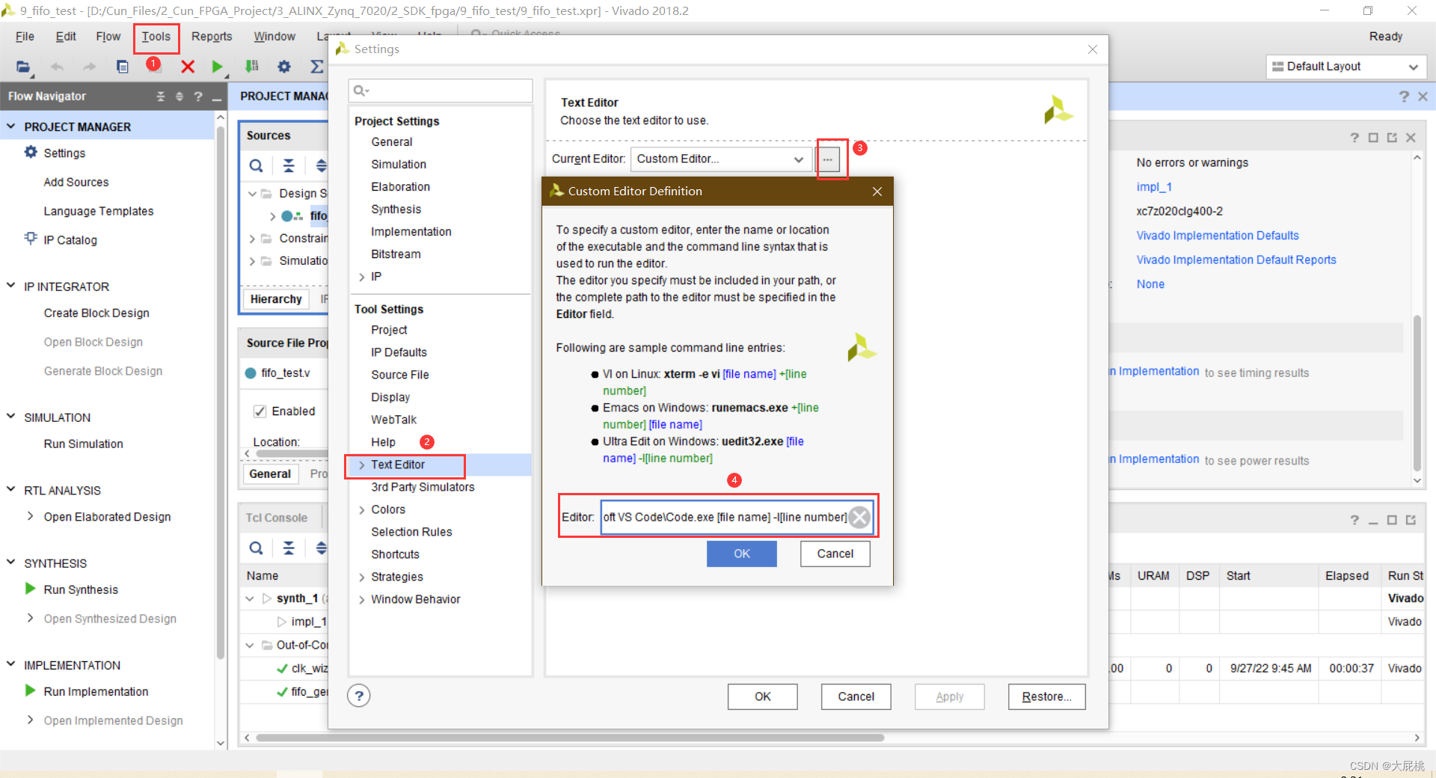Screen dimensions: 1436x778
Task: Click Create Block Design in Flow Navigator
Action: tap(96, 313)
